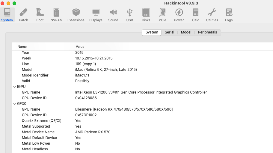273x153 pixels.
Task: Switch to the Peripherals tab
Action: [x=207, y=32]
